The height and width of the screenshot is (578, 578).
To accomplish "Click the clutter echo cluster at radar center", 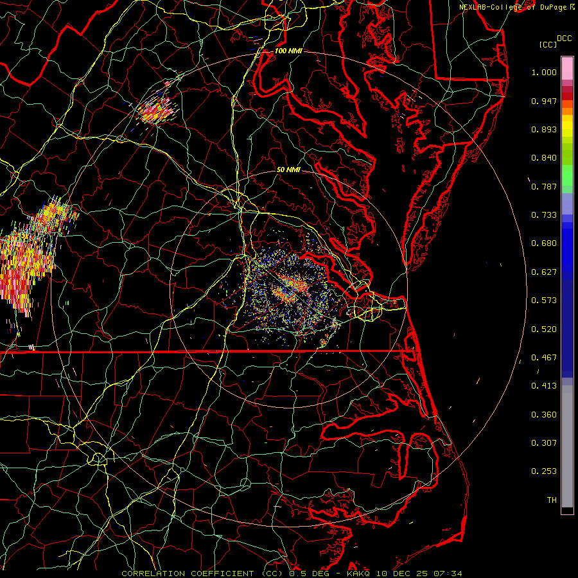I will (290, 290).
